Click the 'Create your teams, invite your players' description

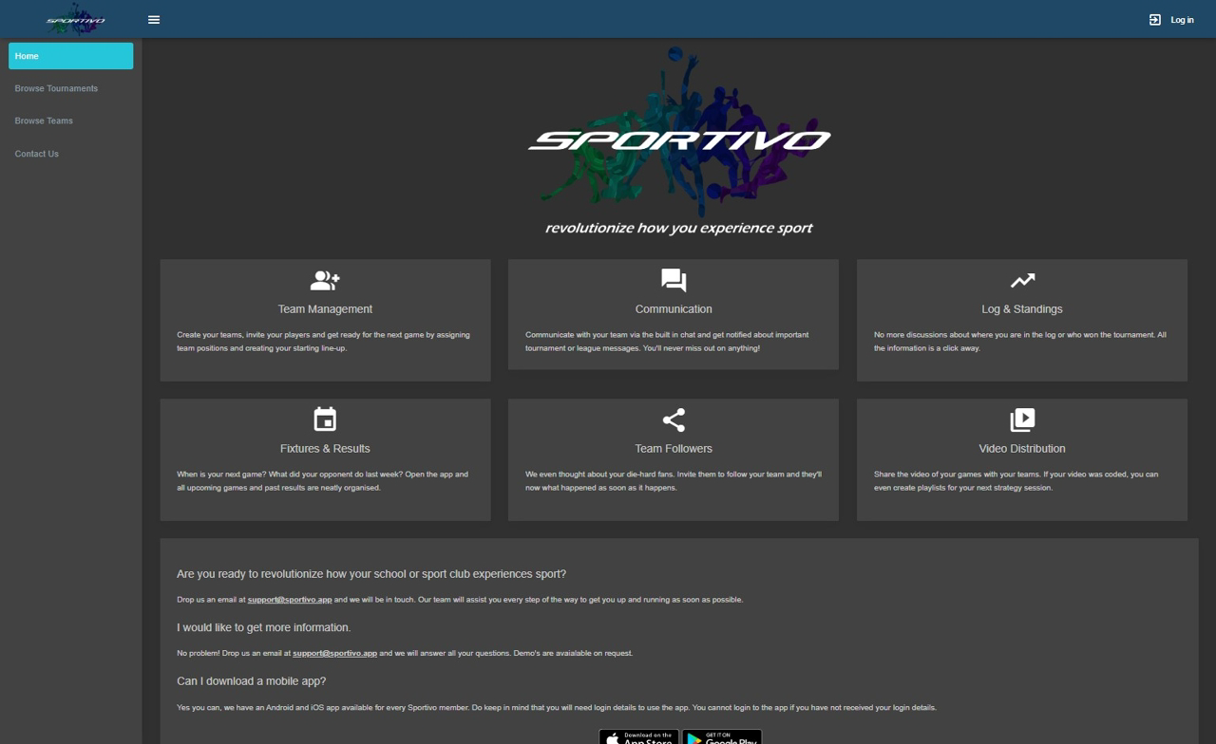point(323,342)
